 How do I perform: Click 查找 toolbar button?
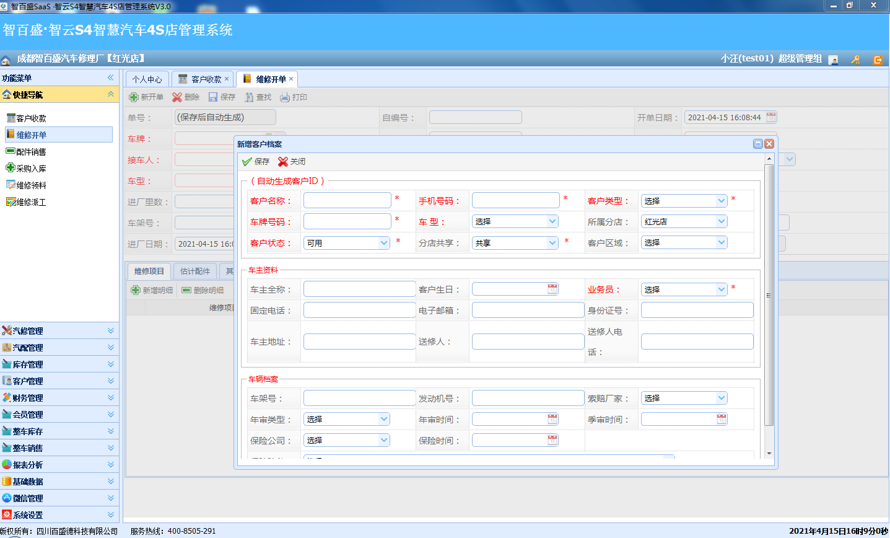[x=258, y=97]
